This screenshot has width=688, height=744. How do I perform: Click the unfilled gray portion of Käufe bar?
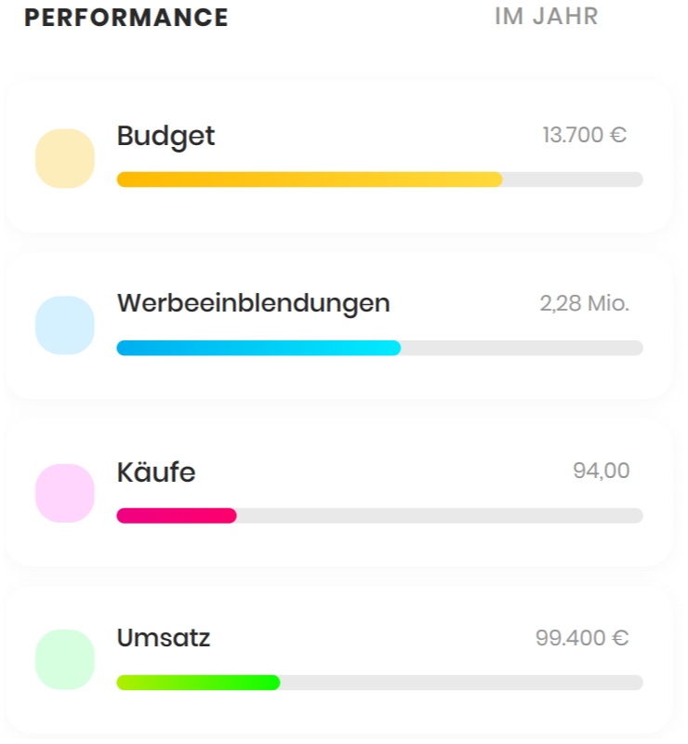(440, 516)
